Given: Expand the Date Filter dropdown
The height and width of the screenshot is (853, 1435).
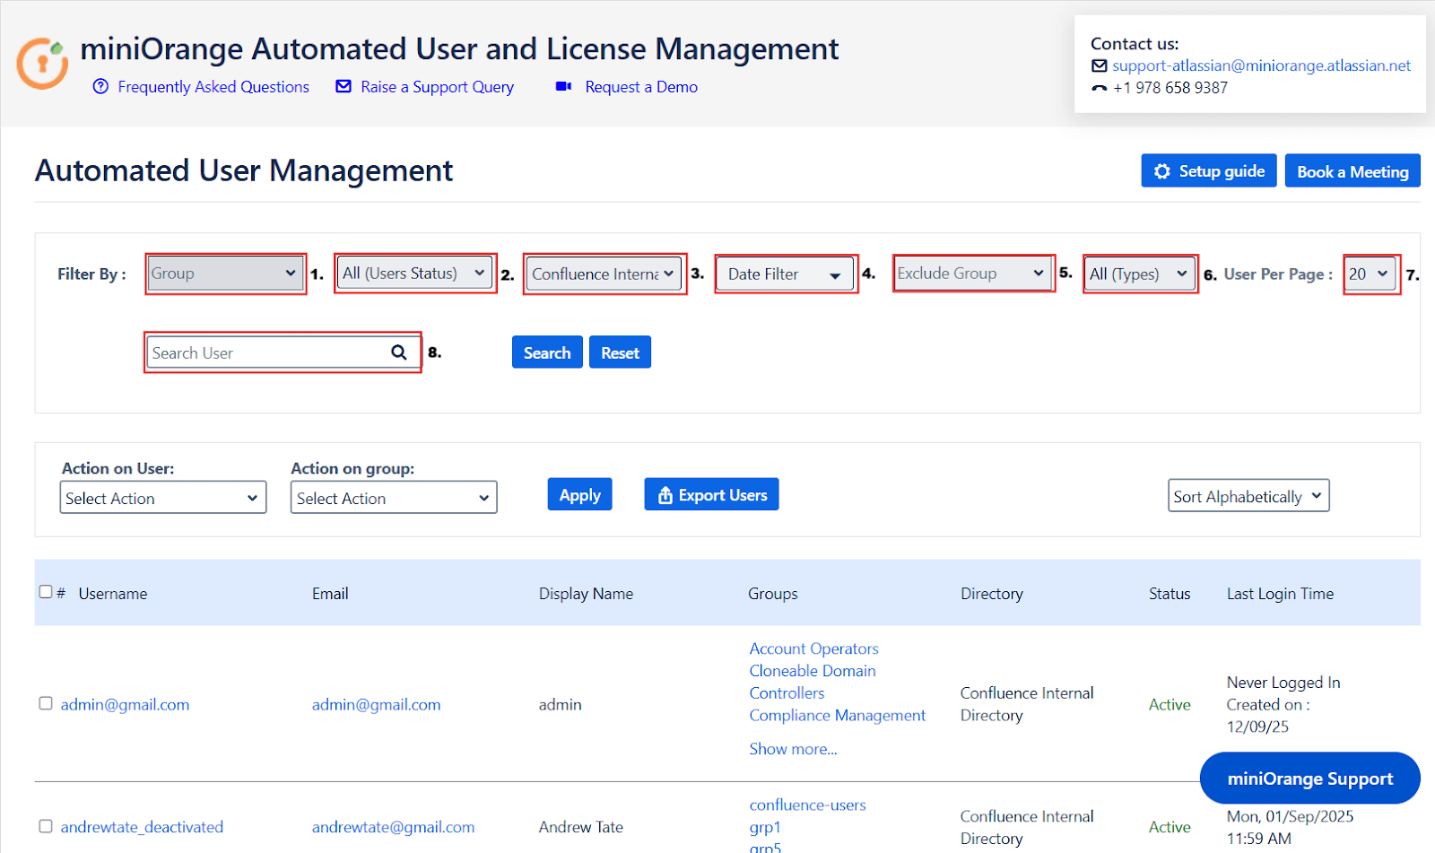Looking at the screenshot, I should [x=784, y=274].
